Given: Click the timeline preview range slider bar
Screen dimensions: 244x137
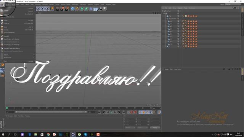Looking at the screenshot, I should (51, 112).
